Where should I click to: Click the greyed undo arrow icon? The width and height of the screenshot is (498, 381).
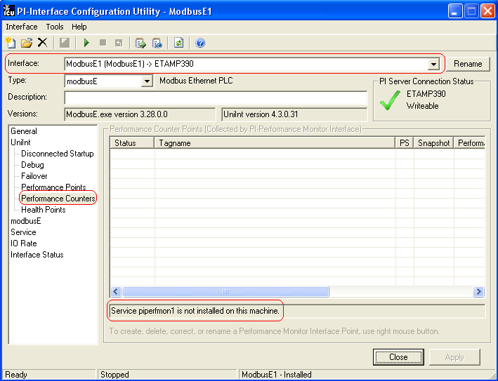click(119, 43)
